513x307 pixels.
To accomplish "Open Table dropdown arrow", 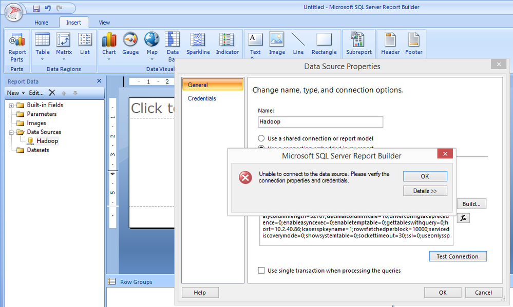I will click(x=42, y=59).
